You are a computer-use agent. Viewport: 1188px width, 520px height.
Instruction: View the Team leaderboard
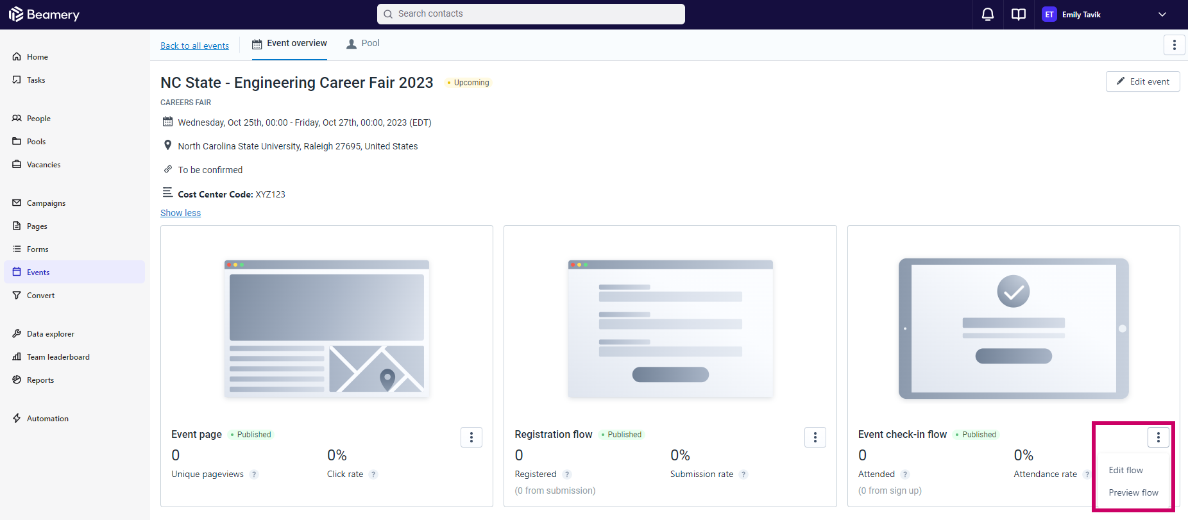pyautogui.click(x=74, y=356)
